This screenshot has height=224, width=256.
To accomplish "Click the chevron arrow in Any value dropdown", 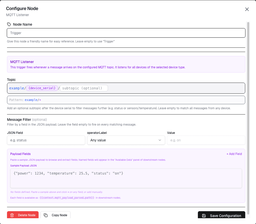I will [160, 140].
